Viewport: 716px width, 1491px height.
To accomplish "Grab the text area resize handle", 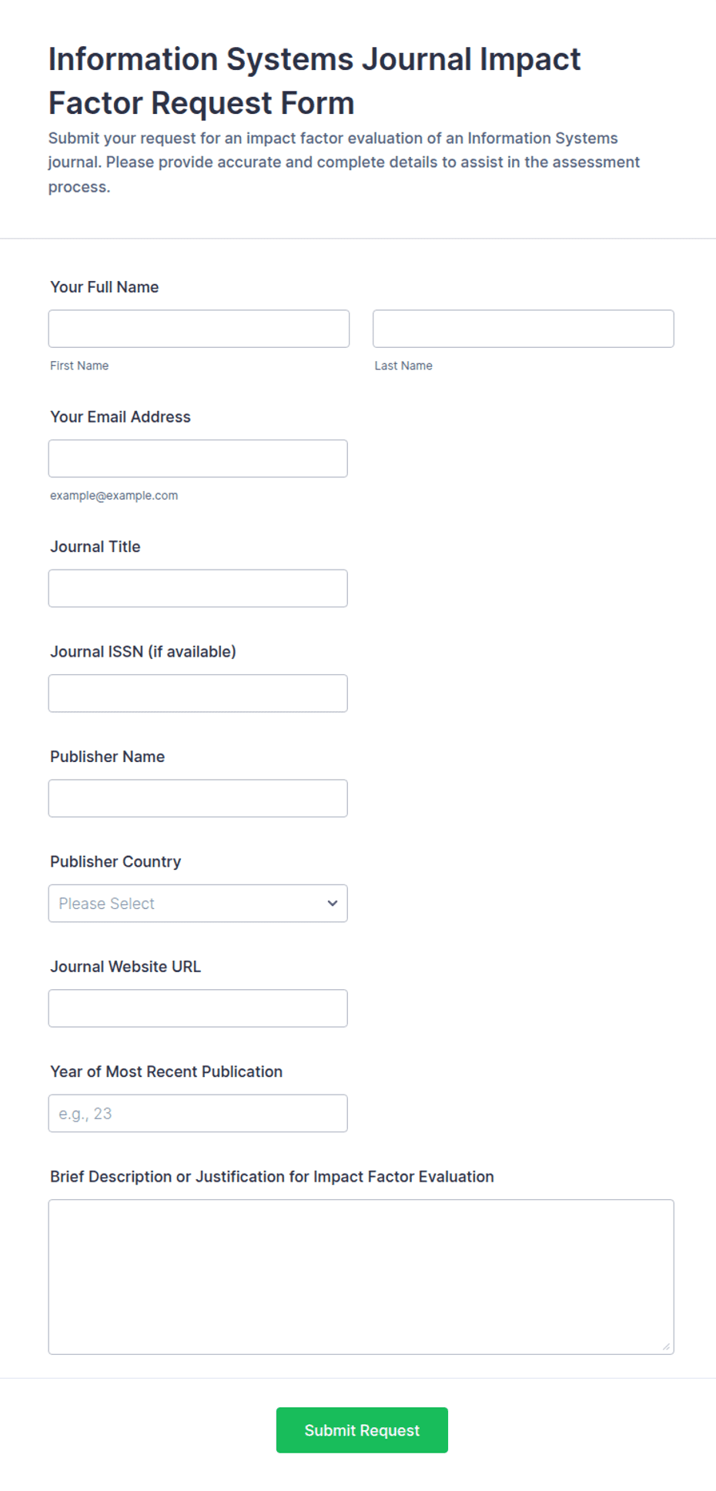I will click(x=666, y=1346).
